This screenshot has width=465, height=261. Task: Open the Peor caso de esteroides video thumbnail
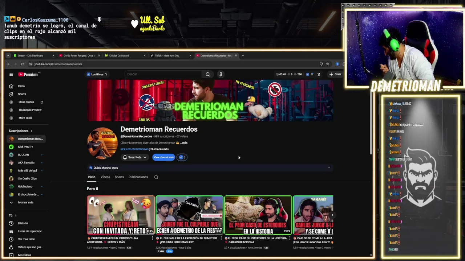click(258, 215)
